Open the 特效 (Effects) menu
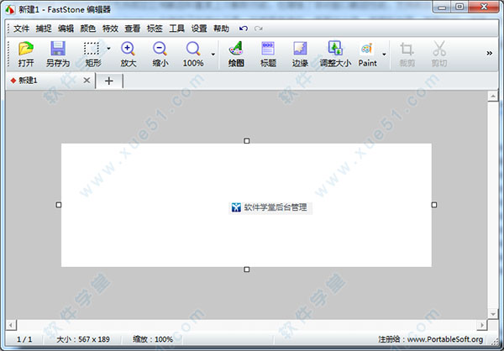Image resolution: width=504 pixels, height=351 pixels. [x=110, y=29]
